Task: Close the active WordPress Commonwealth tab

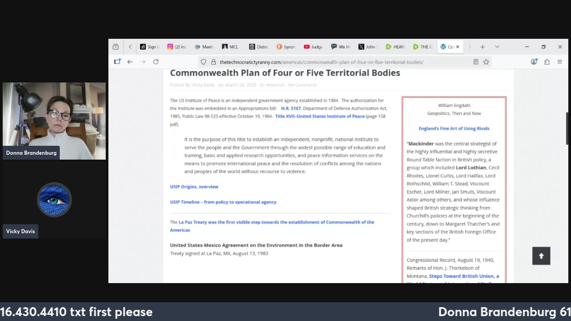Action: pyautogui.click(x=457, y=47)
